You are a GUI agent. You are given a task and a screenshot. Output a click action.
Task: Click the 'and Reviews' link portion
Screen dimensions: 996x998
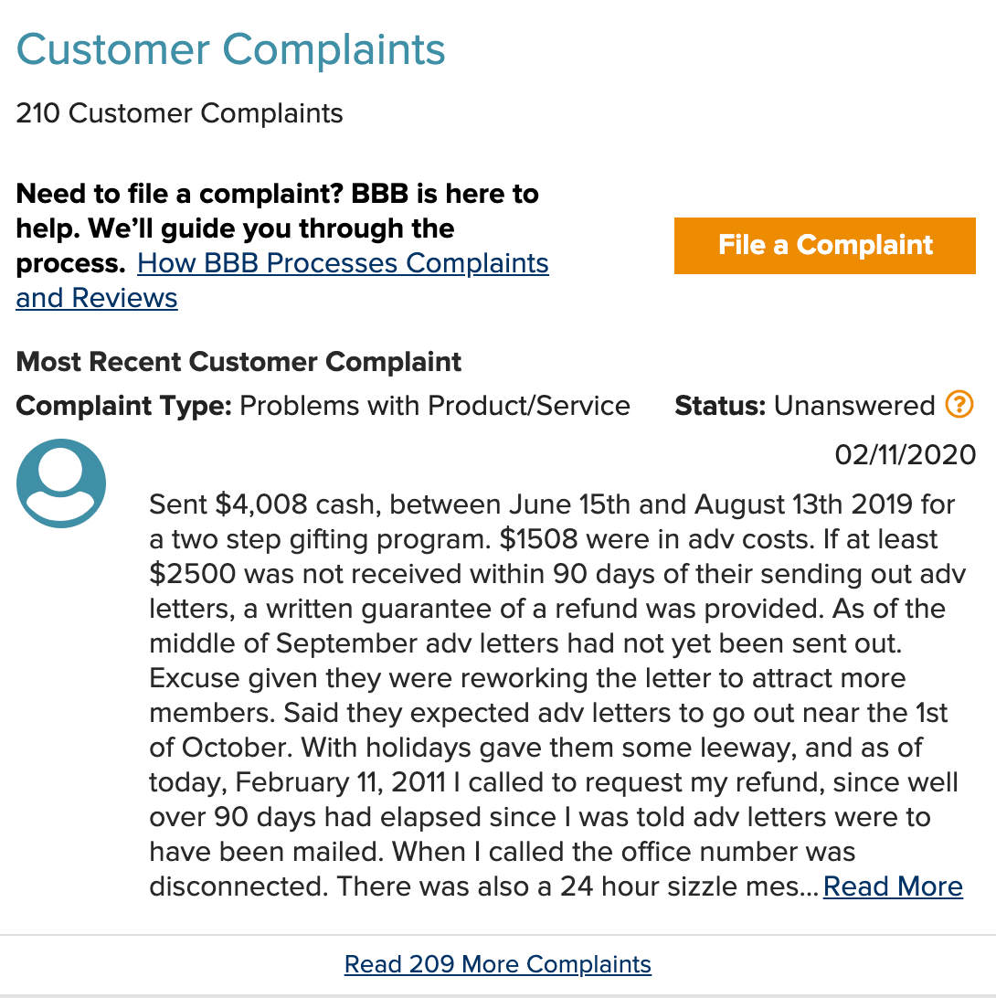(x=97, y=298)
